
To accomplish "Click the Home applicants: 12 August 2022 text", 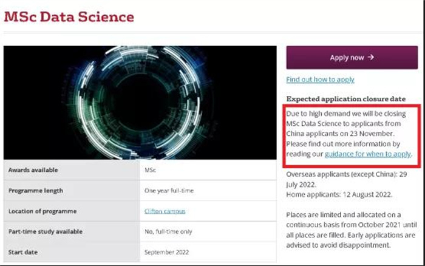I will 339,195.
